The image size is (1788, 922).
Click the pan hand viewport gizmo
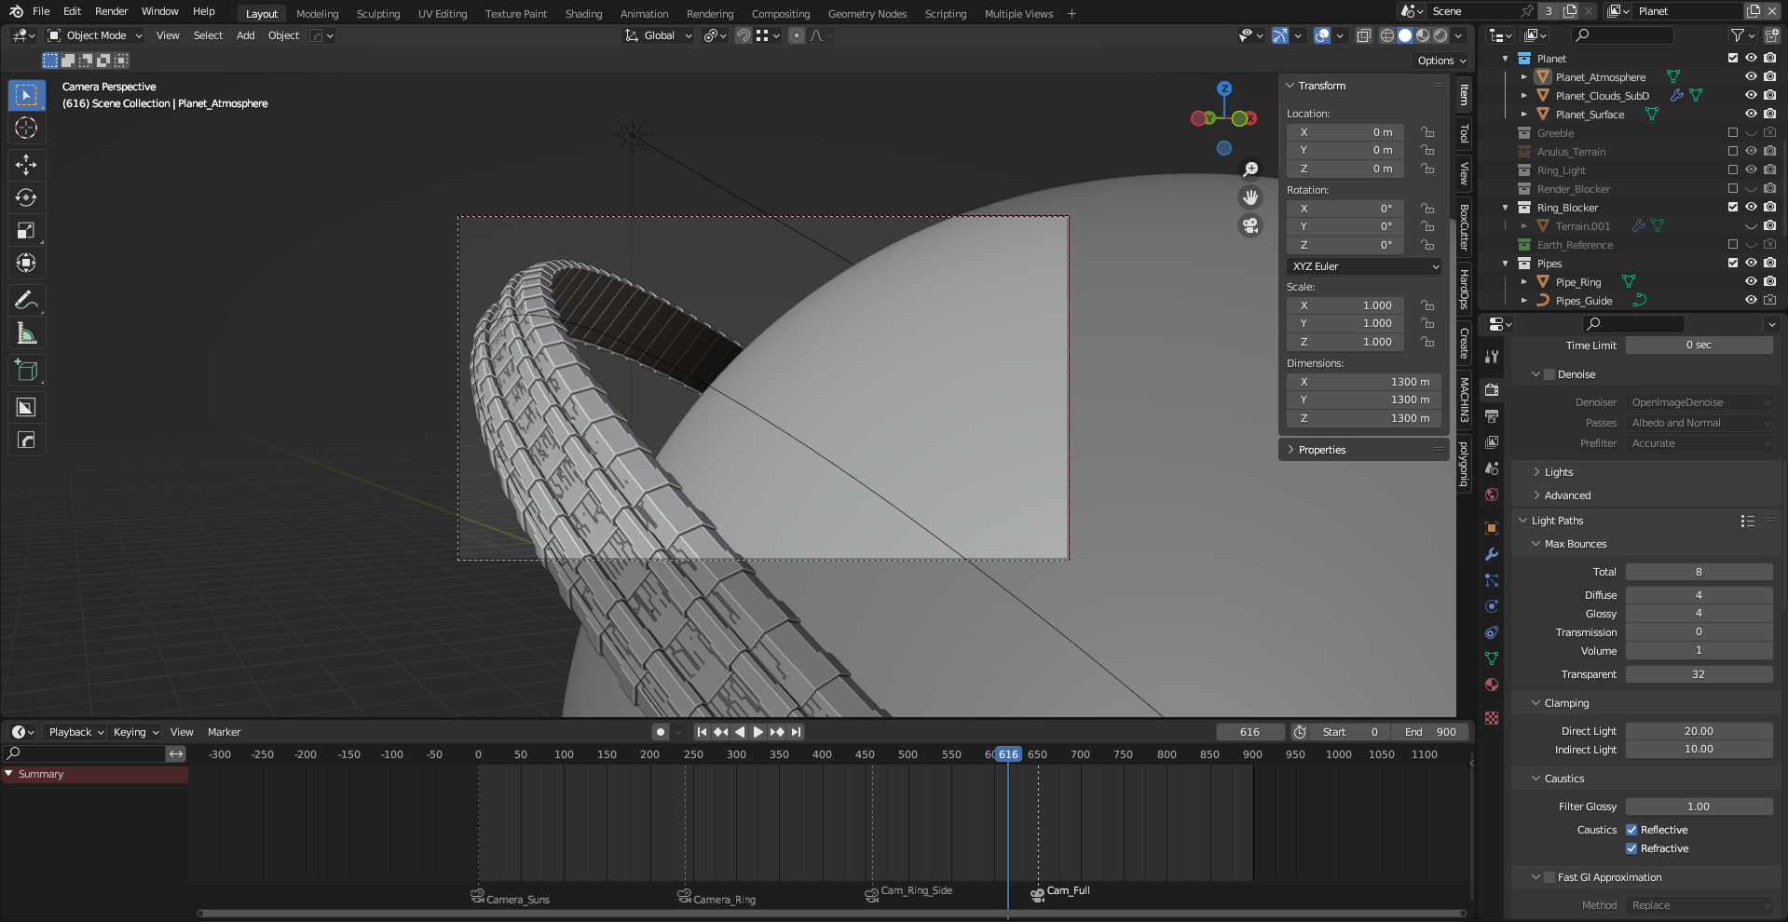[1250, 197]
